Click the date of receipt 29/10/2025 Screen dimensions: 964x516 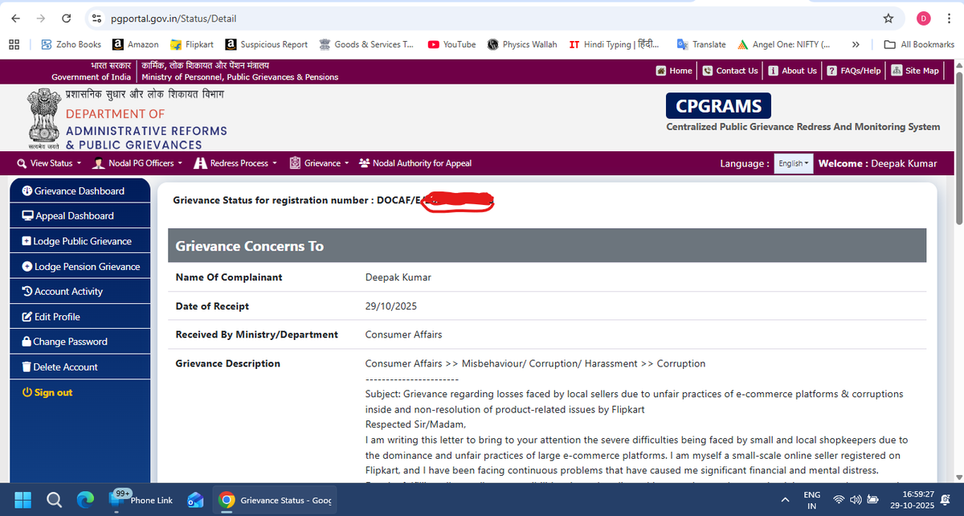[x=391, y=306]
